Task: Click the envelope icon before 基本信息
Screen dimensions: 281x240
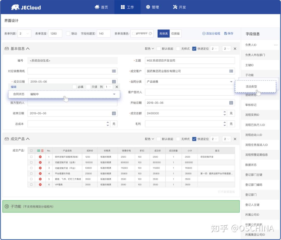Action: point(7,48)
